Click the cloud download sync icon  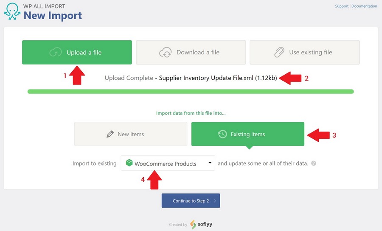(166, 52)
